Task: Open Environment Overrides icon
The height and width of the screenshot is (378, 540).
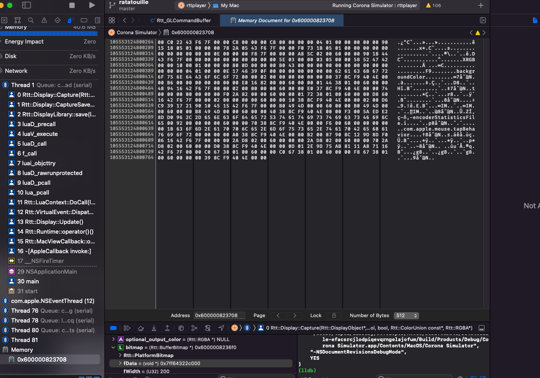Action: [208, 328]
